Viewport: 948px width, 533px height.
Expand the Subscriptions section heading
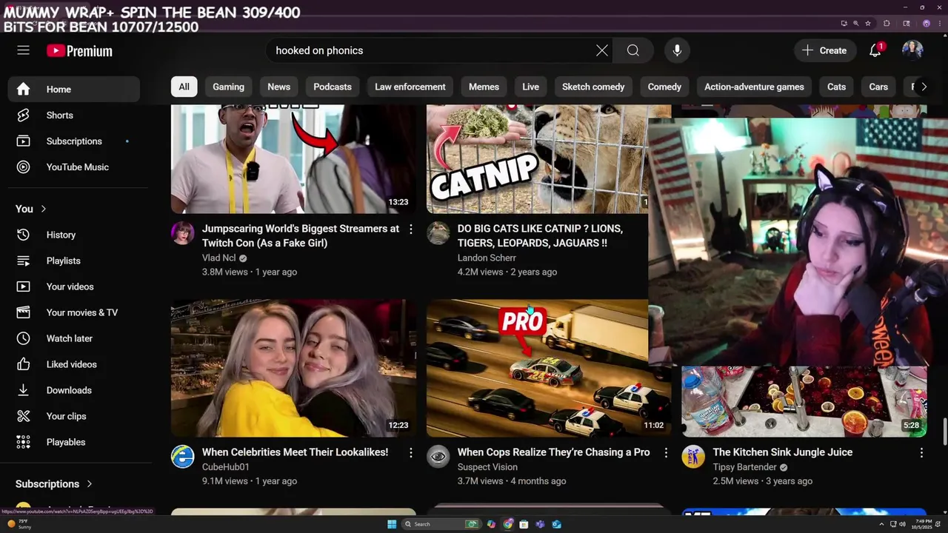pyautogui.click(x=54, y=484)
